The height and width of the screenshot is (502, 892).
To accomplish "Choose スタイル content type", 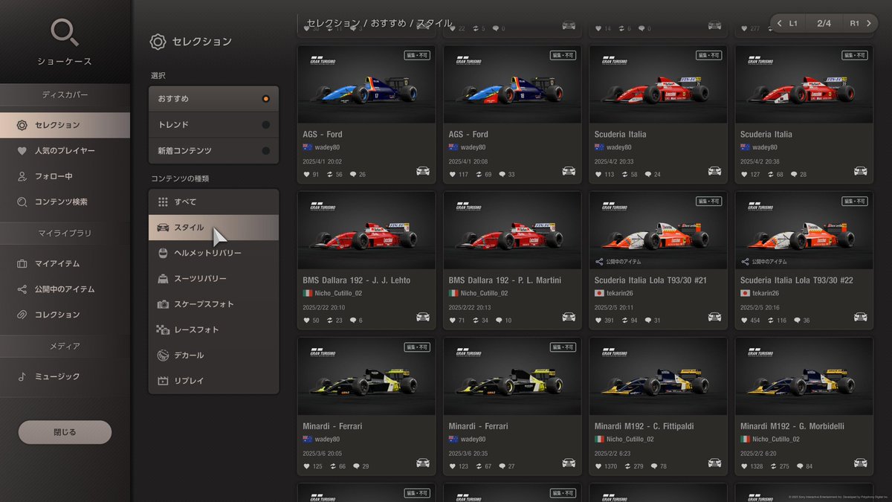I will (213, 228).
